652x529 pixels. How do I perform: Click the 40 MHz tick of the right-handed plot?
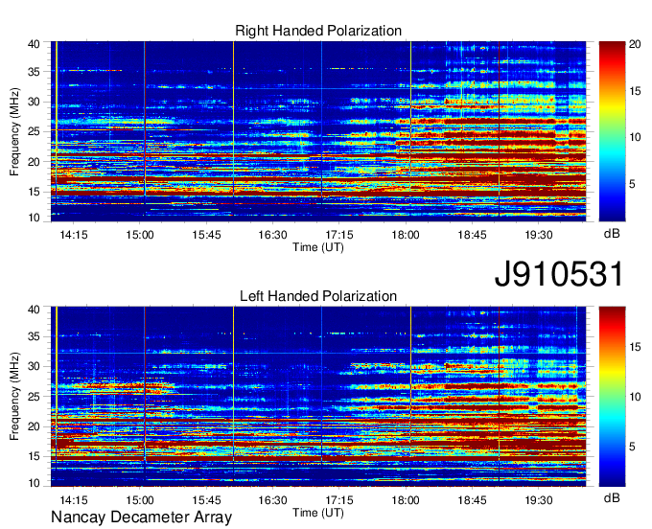point(34,44)
